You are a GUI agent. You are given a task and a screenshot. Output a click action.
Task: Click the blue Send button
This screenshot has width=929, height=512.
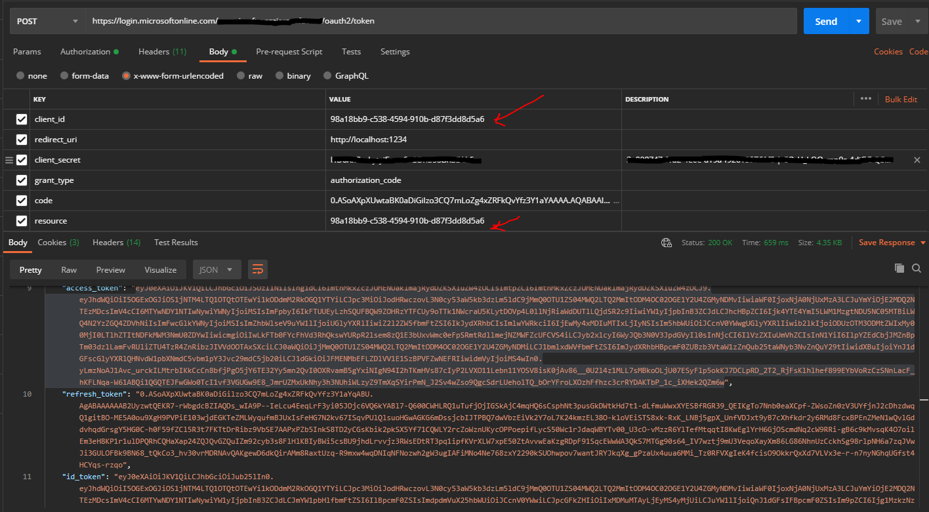826,21
